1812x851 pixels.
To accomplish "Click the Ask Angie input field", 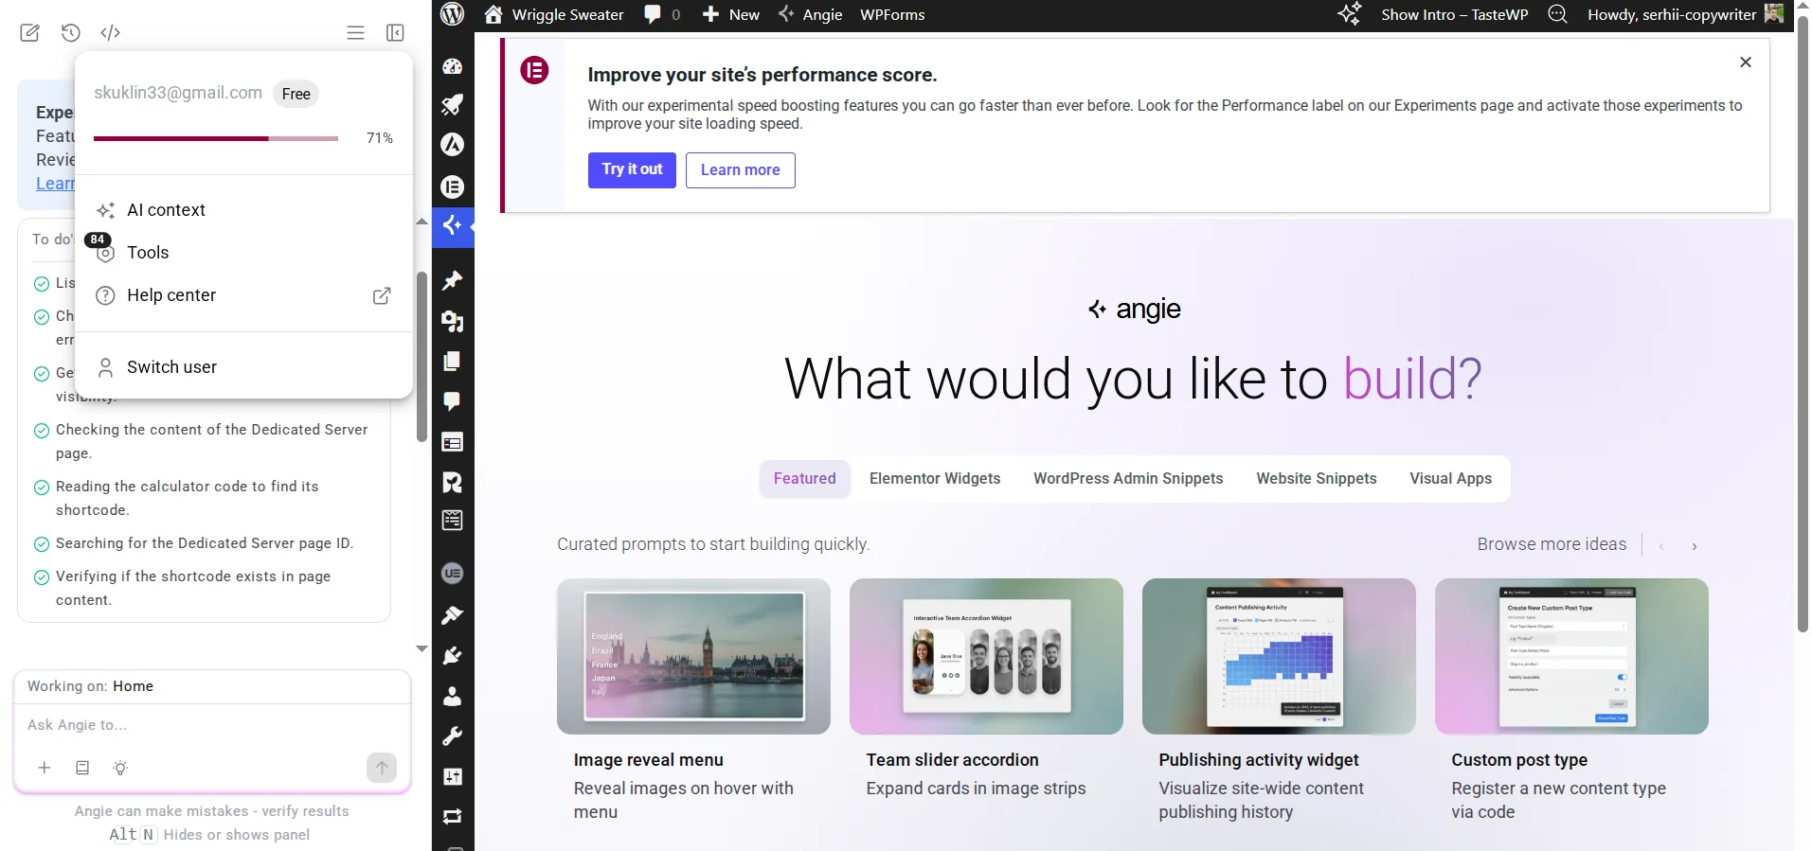I will click(212, 725).
